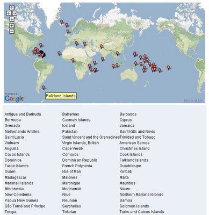Open Jamaica link
This screenshot has height=215, width=209.
pos(127,126)
